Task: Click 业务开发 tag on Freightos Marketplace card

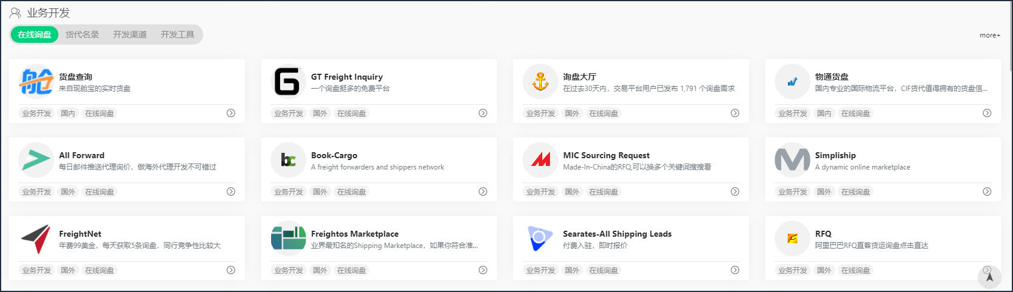Action: coord(288,270)
